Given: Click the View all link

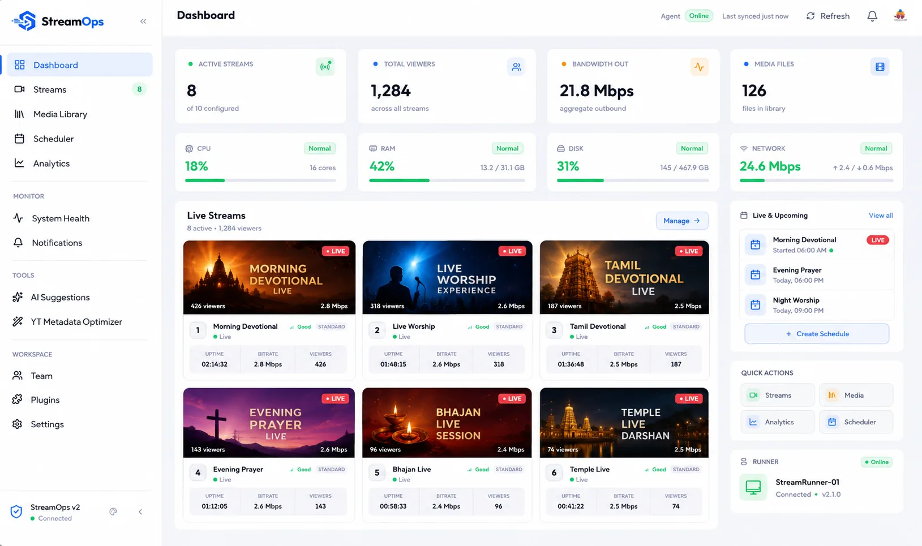Looking at the screenshot, I should point(881,216).
